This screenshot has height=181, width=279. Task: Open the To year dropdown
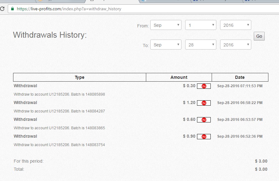click(x=236, y=45)
